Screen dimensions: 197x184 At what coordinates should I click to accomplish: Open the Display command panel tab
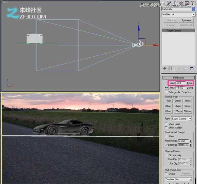point(187,3)
